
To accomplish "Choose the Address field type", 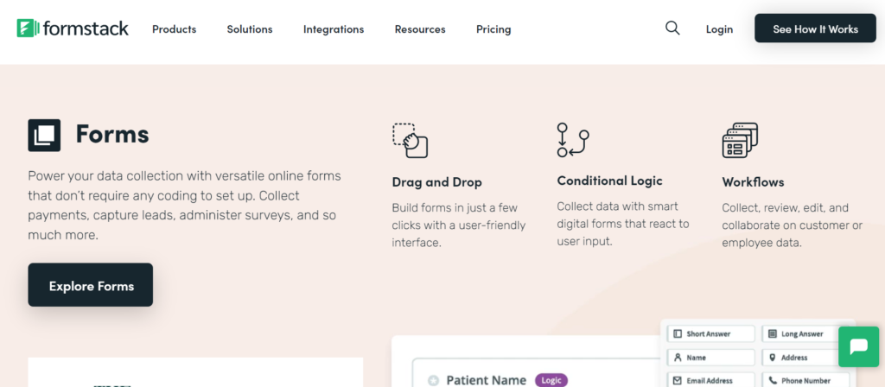I will (x=805, y=358).
